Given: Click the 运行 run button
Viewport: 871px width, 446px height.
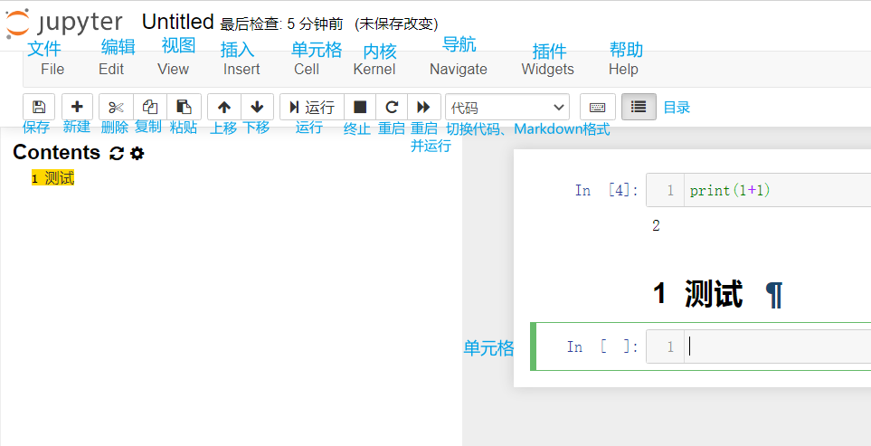Looking at the screenshot, I should (x=312, y=107).
